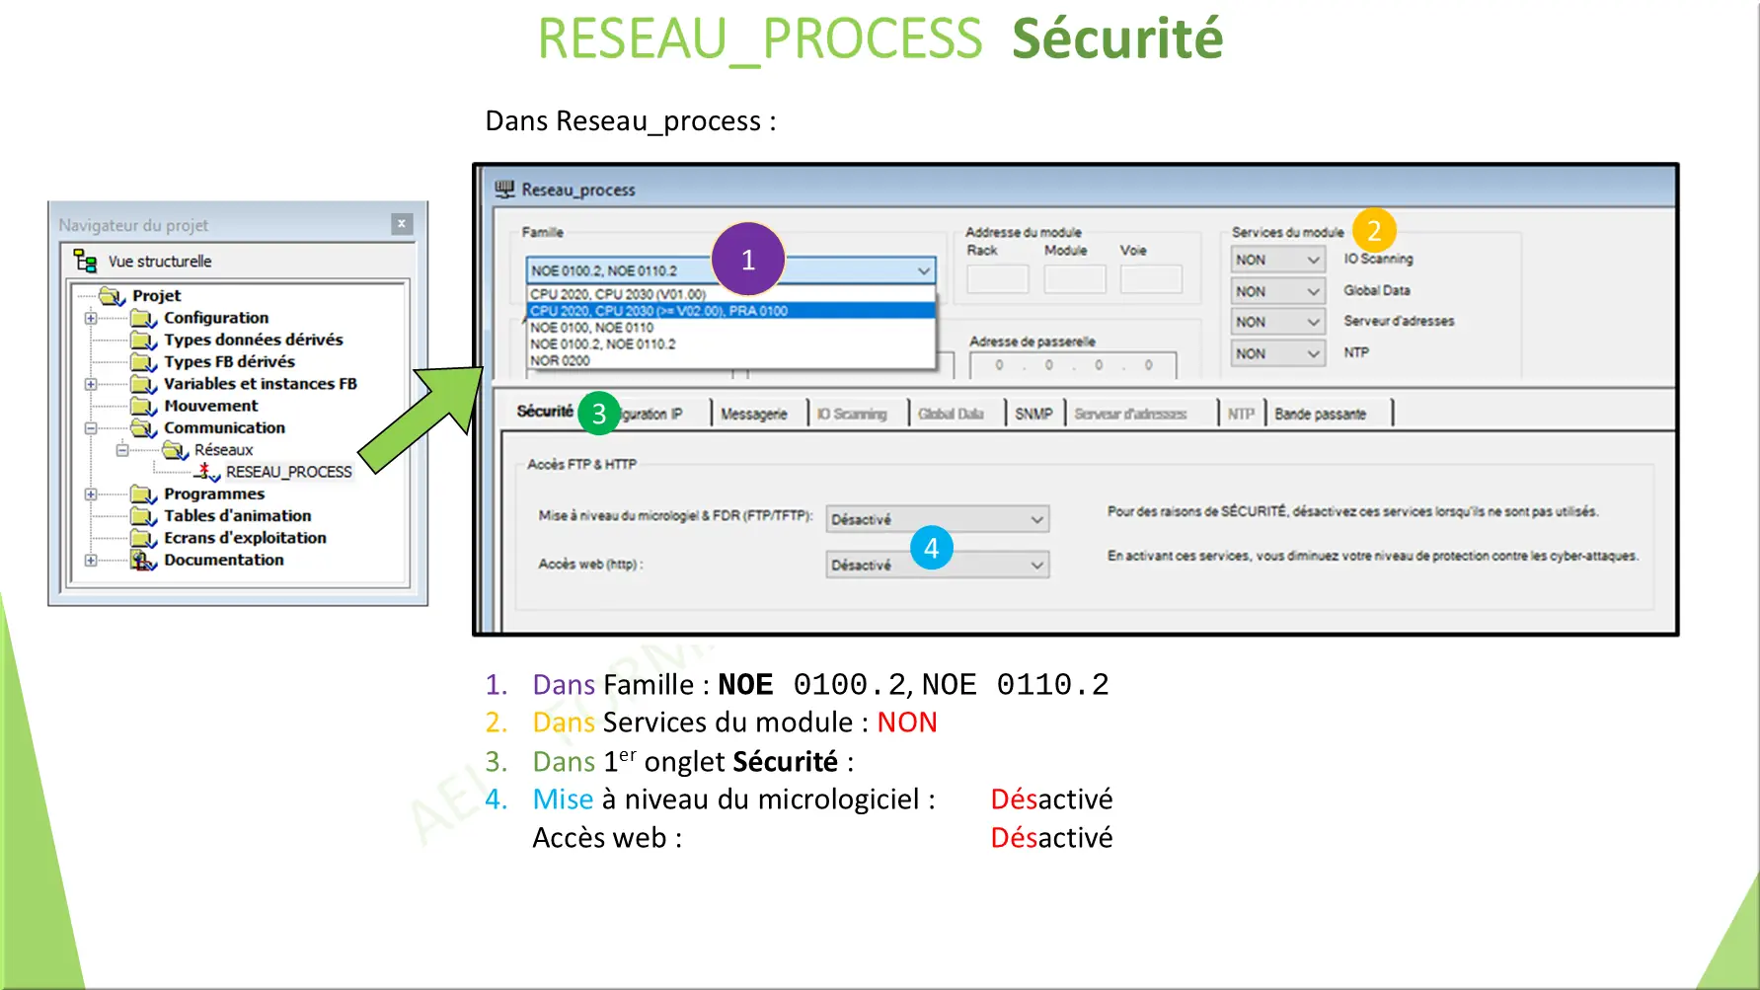
Task: Select the NOE 0100, NOE 0110 list option
Action: (592, 327)
